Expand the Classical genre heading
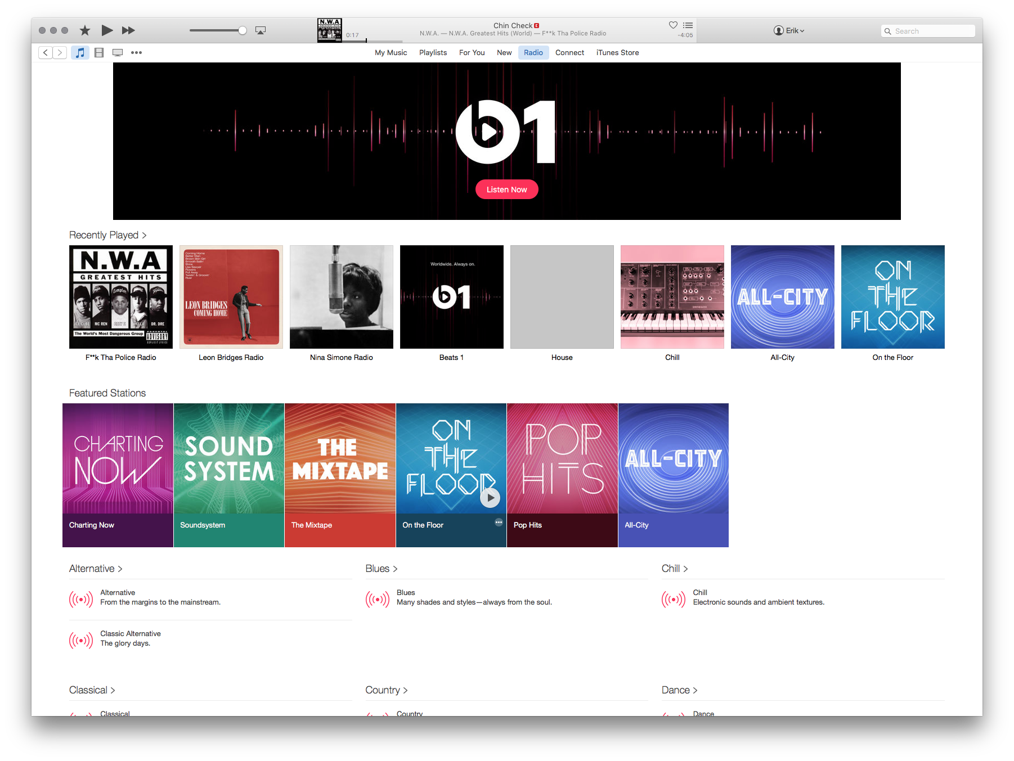Viewport: 1014px width, 761px height. 92,690
